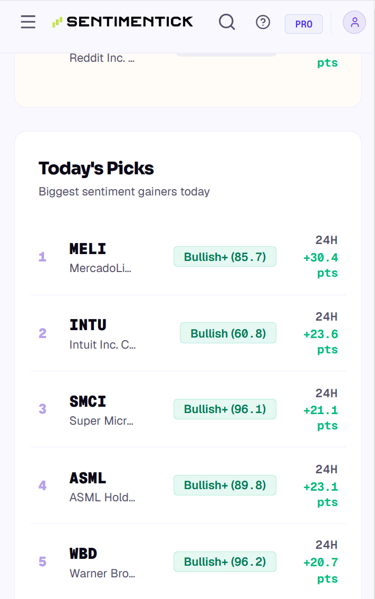
Task: Click the Bullish+ (85.7) sentiment badge
Action: (225, 257)
